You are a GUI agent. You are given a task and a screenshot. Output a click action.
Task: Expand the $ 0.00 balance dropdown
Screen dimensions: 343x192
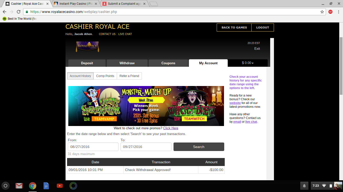point(248,63)
